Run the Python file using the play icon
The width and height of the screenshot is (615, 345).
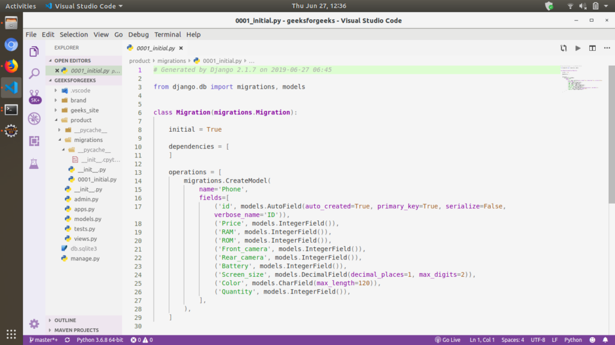click(577, 47)
